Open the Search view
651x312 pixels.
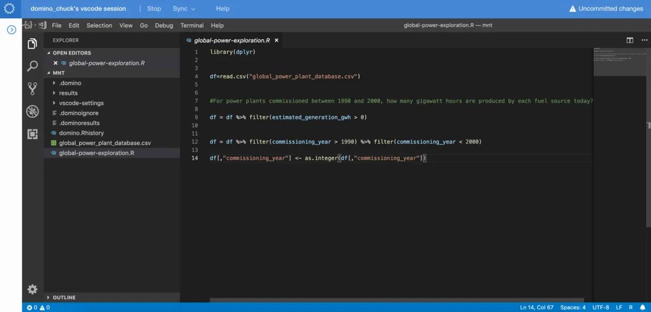click(32, 66)
